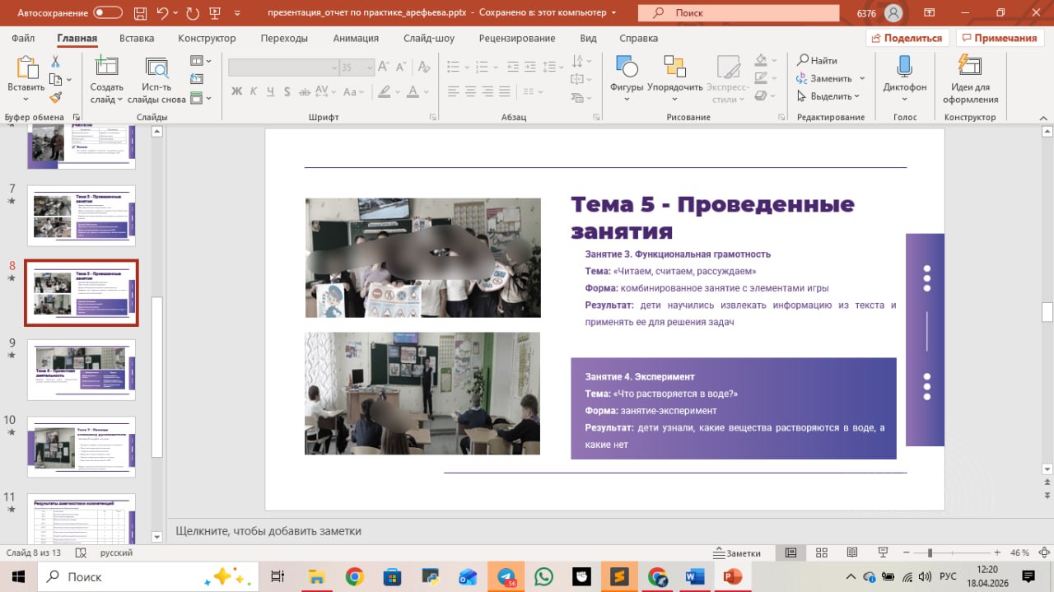Image resolution: width=1054 pixels, height=592 pixels.
Task: Switch to the Переходы tab
Action: 284,38
